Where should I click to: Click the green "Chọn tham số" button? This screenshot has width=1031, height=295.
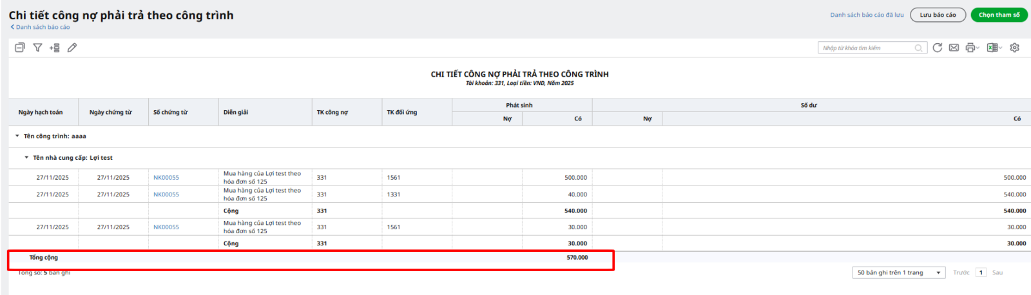coord(999,15)
